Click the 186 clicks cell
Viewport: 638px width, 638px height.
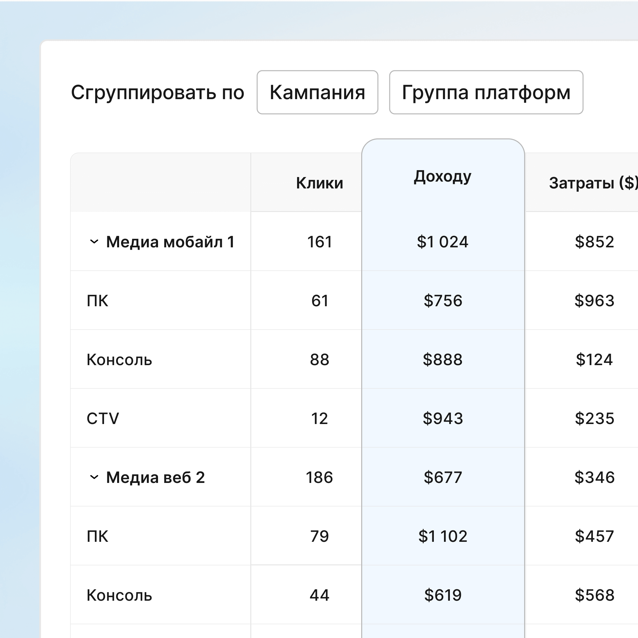click(x=319, y=477)
